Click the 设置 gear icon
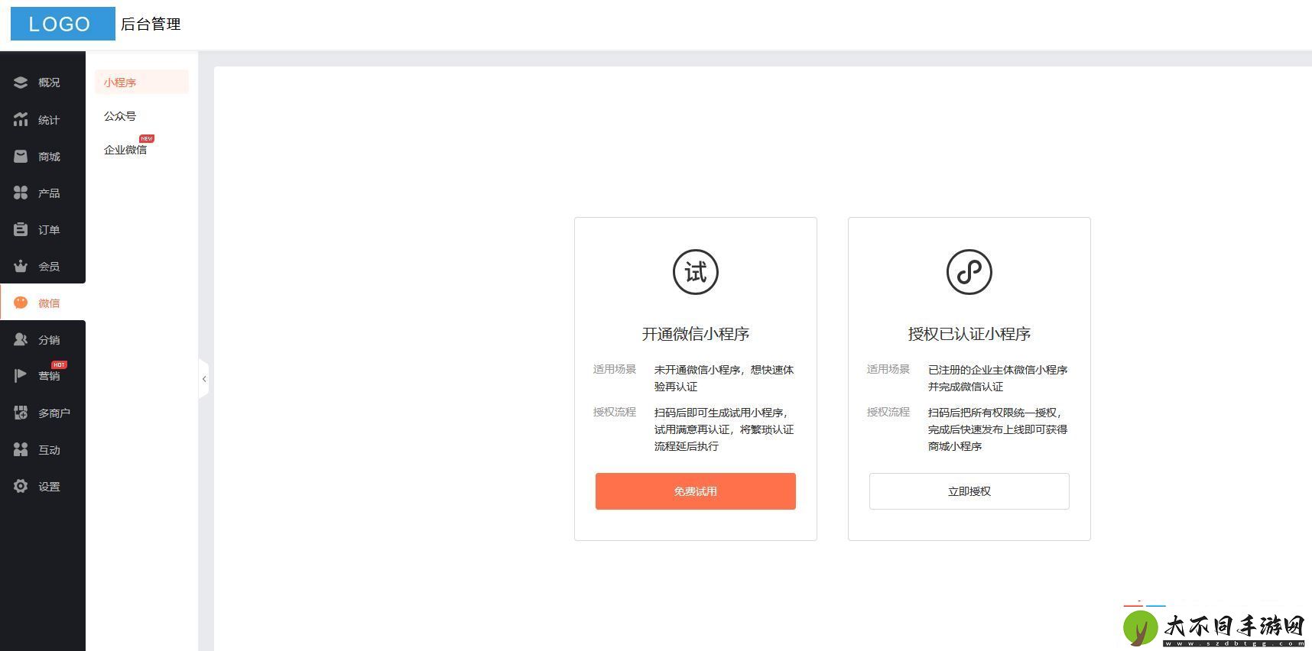This screenshot has width=1312, height=651. point(21,486)
